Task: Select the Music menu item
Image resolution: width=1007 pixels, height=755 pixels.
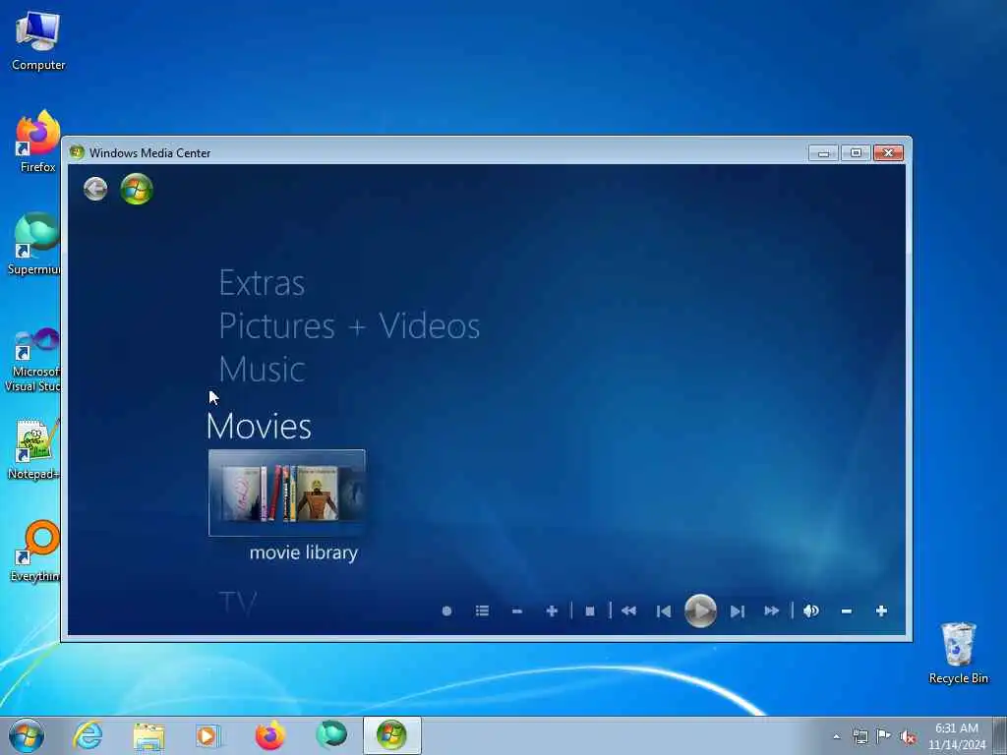Action: coord(262,370)
